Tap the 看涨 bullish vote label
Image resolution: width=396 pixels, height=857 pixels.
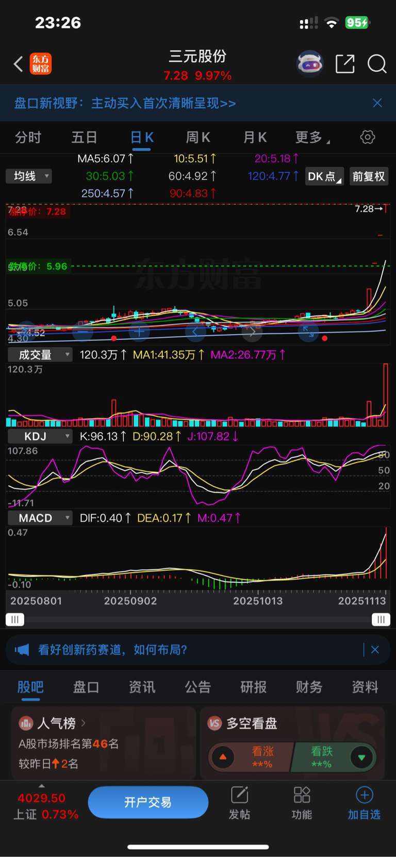click(263, 751)
